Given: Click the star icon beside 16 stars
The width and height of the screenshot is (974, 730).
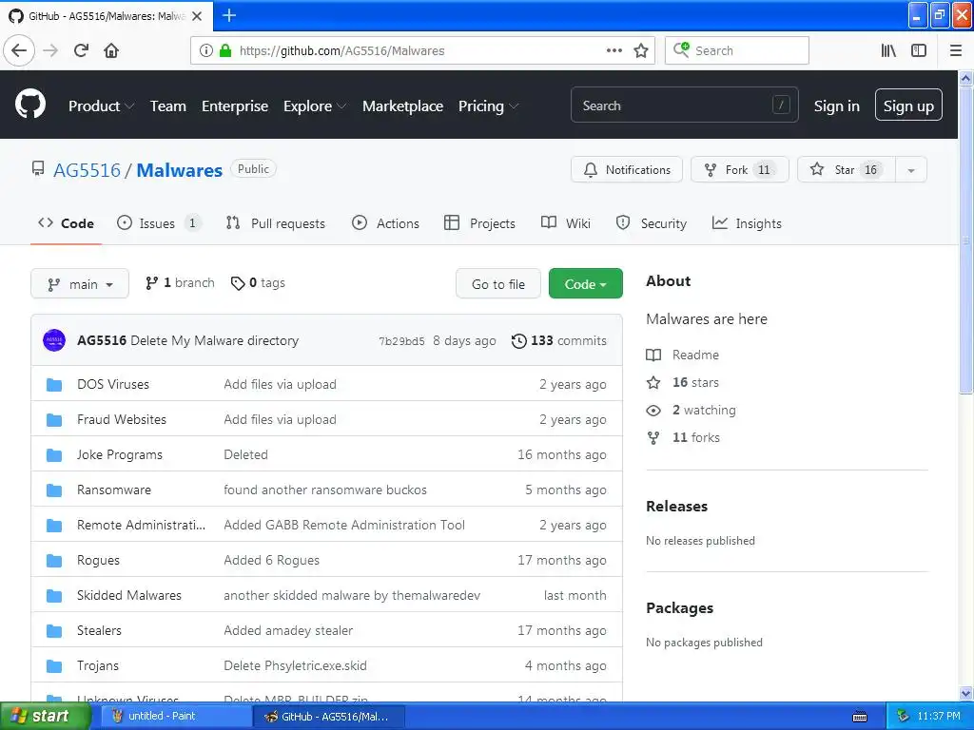Looking at the screenshot, I should click(653, 382).
